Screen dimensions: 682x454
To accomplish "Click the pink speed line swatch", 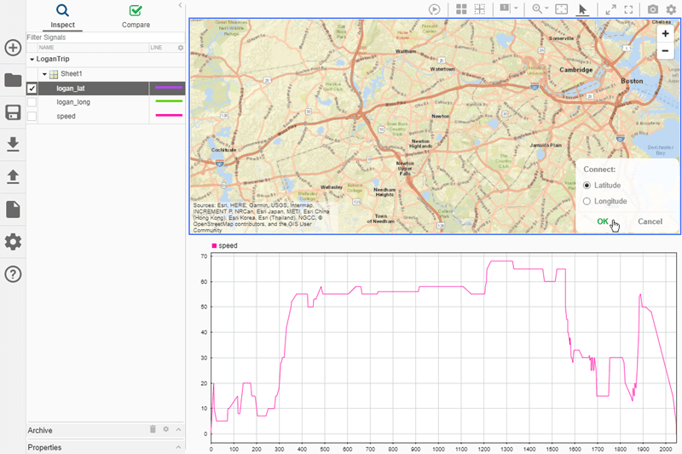I will 169,115.
